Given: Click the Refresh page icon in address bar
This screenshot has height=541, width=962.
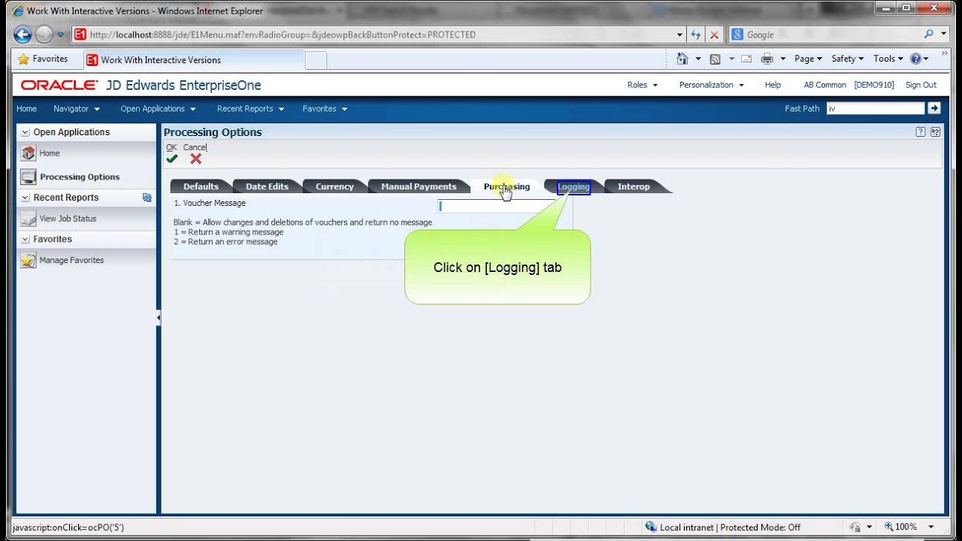Looking at the screenshot, I should point(696,35).
